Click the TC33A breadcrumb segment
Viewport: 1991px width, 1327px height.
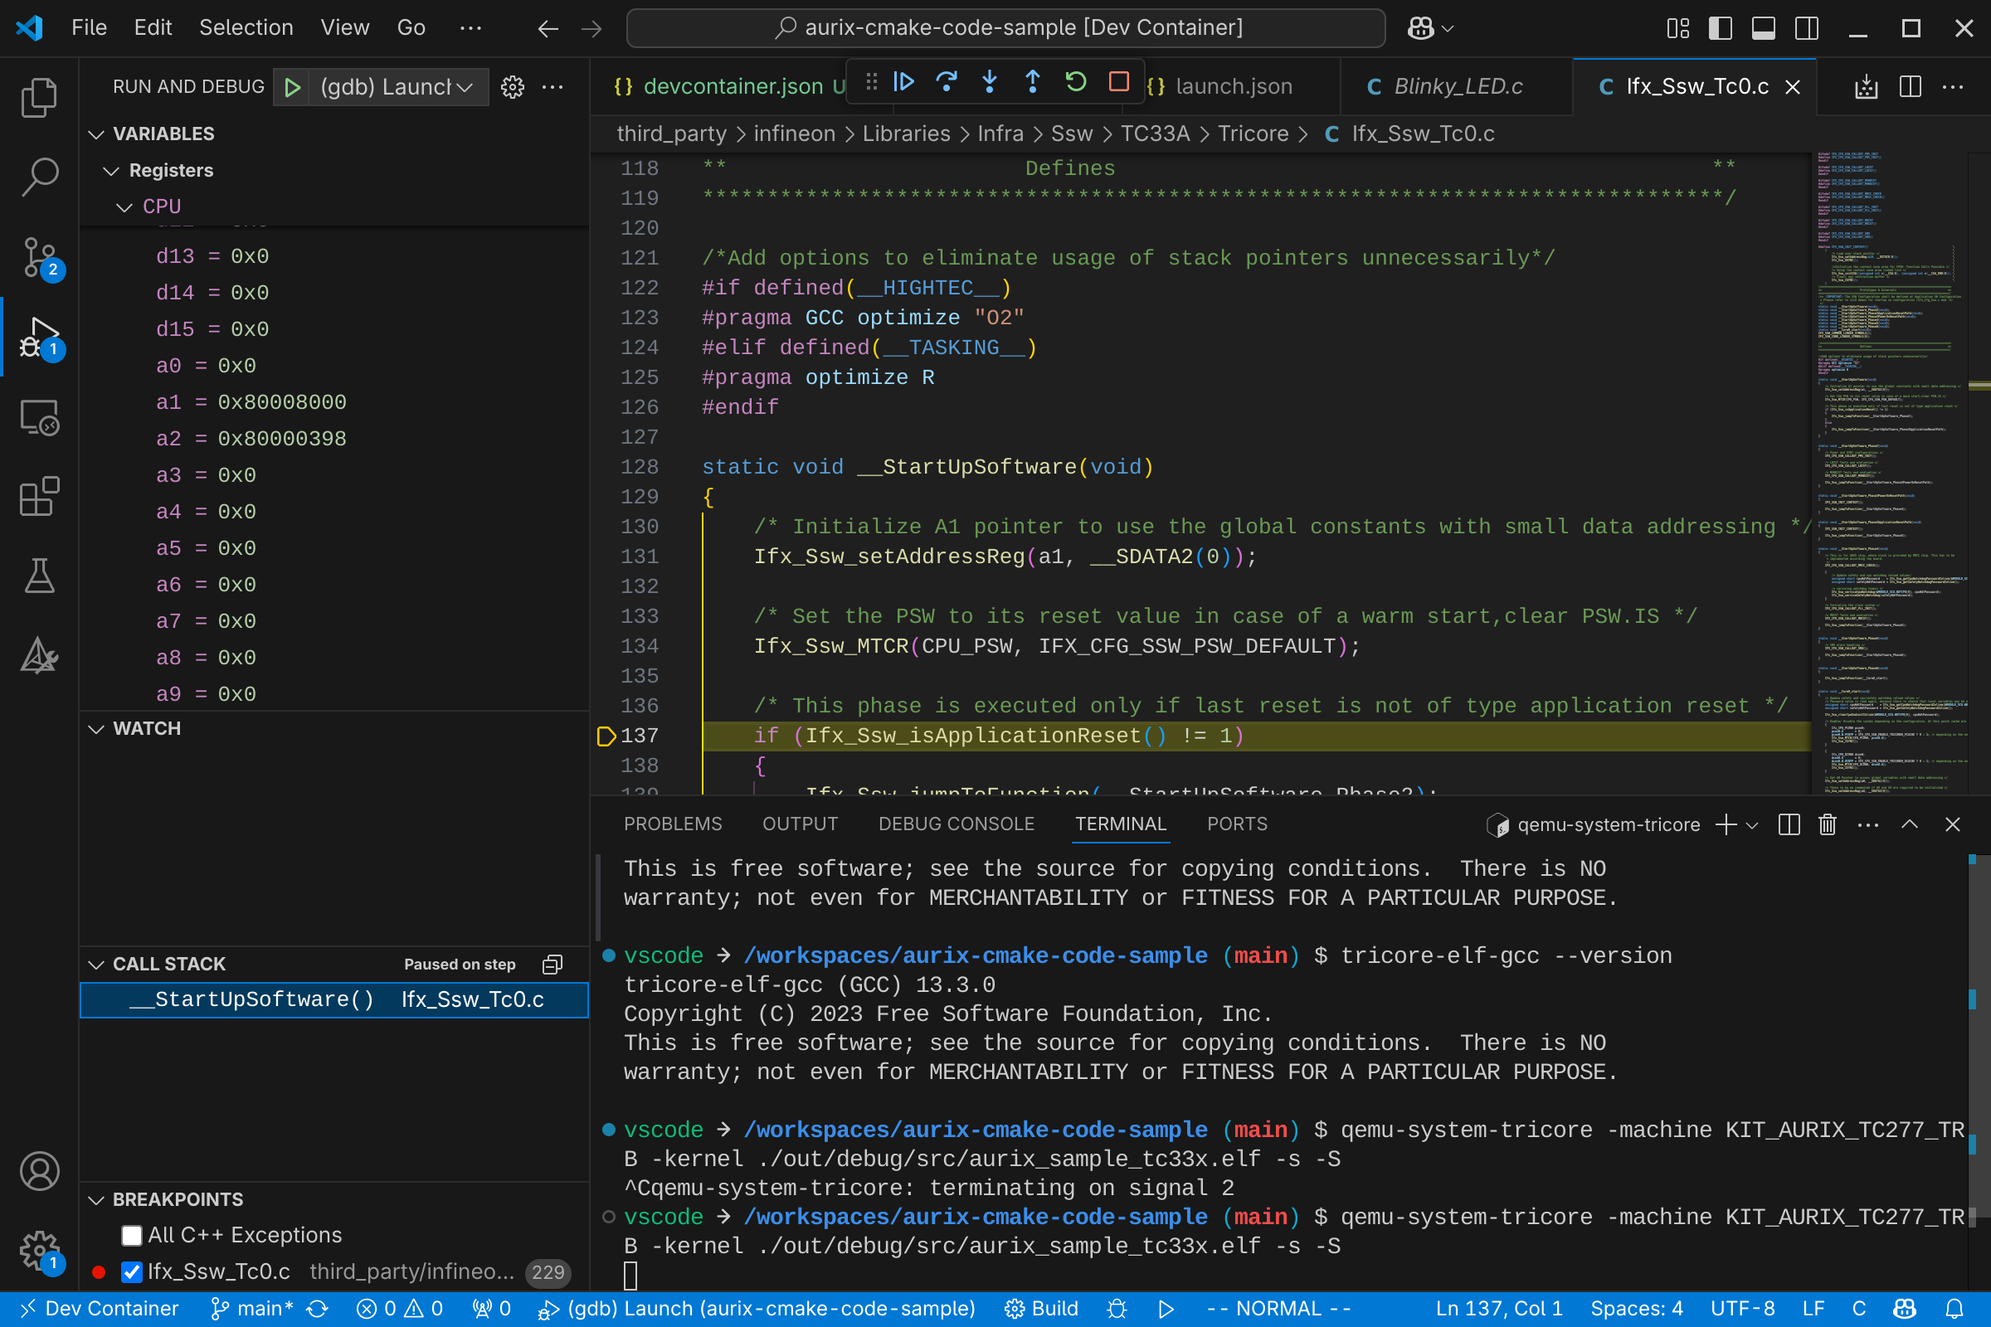pyautogui.click(x=1155, y=134)
